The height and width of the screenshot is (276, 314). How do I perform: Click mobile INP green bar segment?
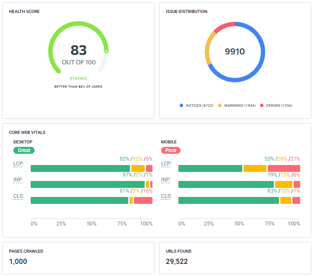pyautogui.click(x=226, y=184)
